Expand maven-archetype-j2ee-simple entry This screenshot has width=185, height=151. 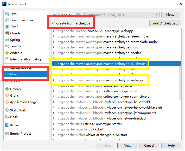point(54,36)
